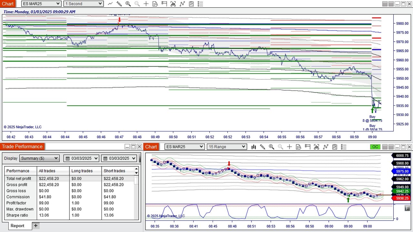Click top Chart window title tab
The height and width of the screenshot is (232, 413).
point(8,4)
